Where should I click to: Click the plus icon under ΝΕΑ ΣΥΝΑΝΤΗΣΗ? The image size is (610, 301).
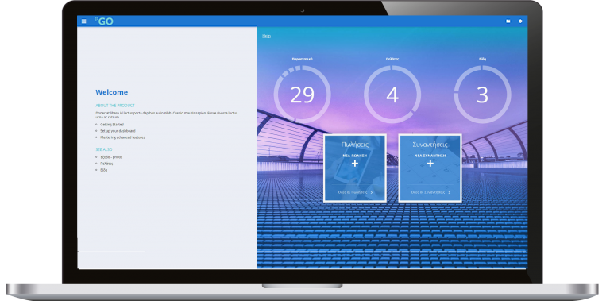(x=430, y=164)
